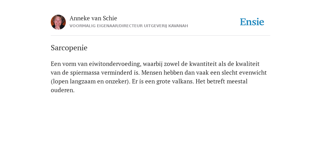321x160 pixels.
Task: Open the author name Anneke van Schie
Action: (x=93, y=18)
